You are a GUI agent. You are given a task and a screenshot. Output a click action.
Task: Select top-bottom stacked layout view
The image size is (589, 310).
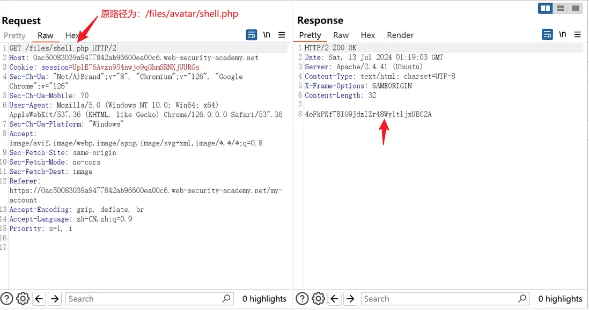[x=561, y=8]
